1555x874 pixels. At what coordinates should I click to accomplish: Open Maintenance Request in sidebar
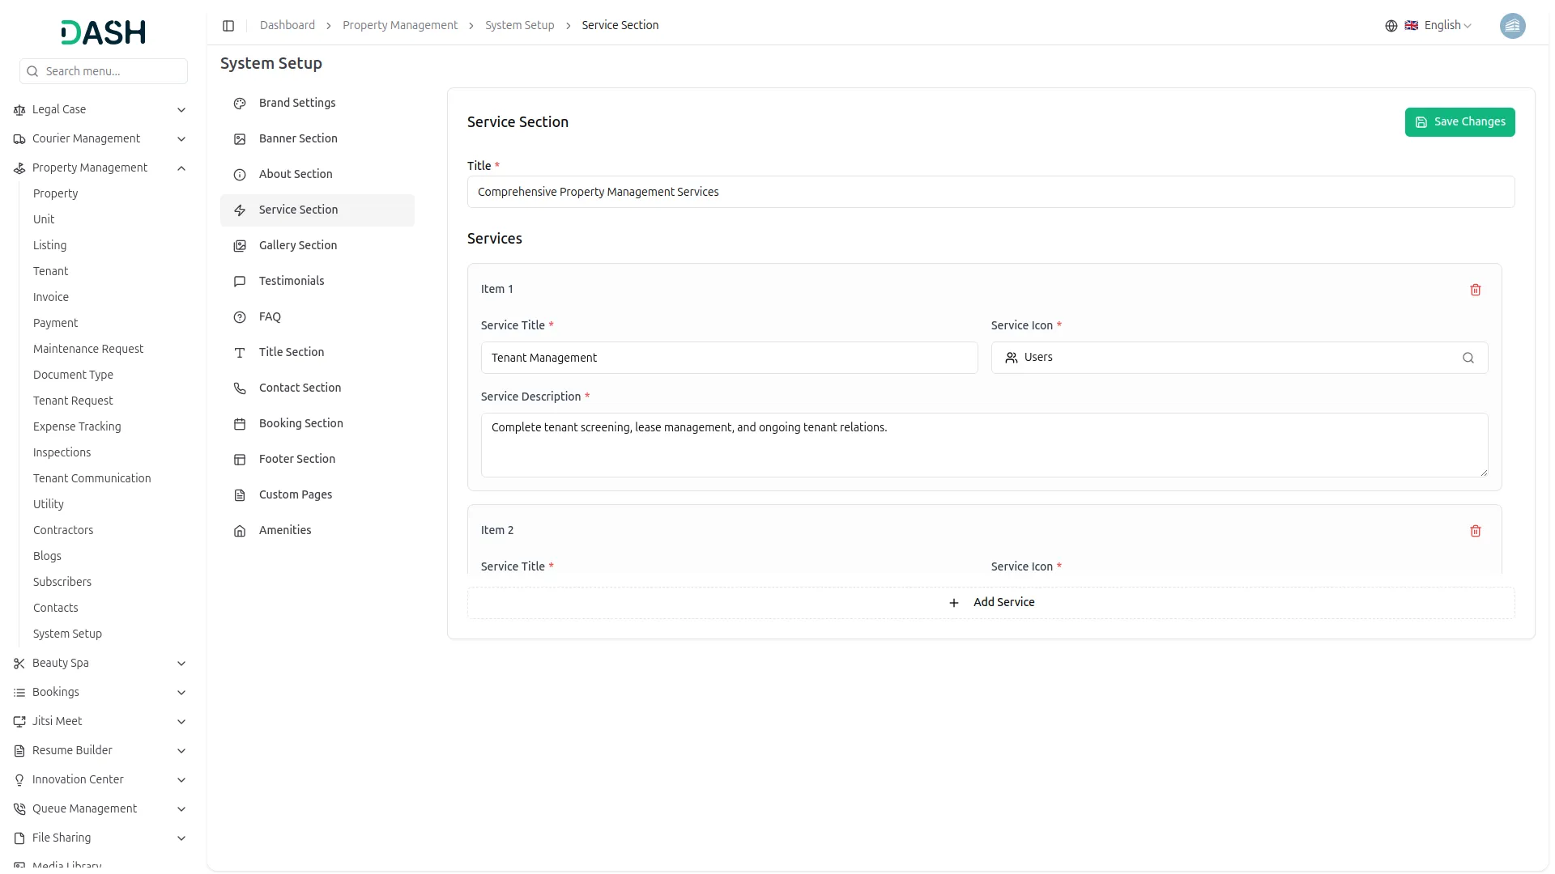coord(88,349)
